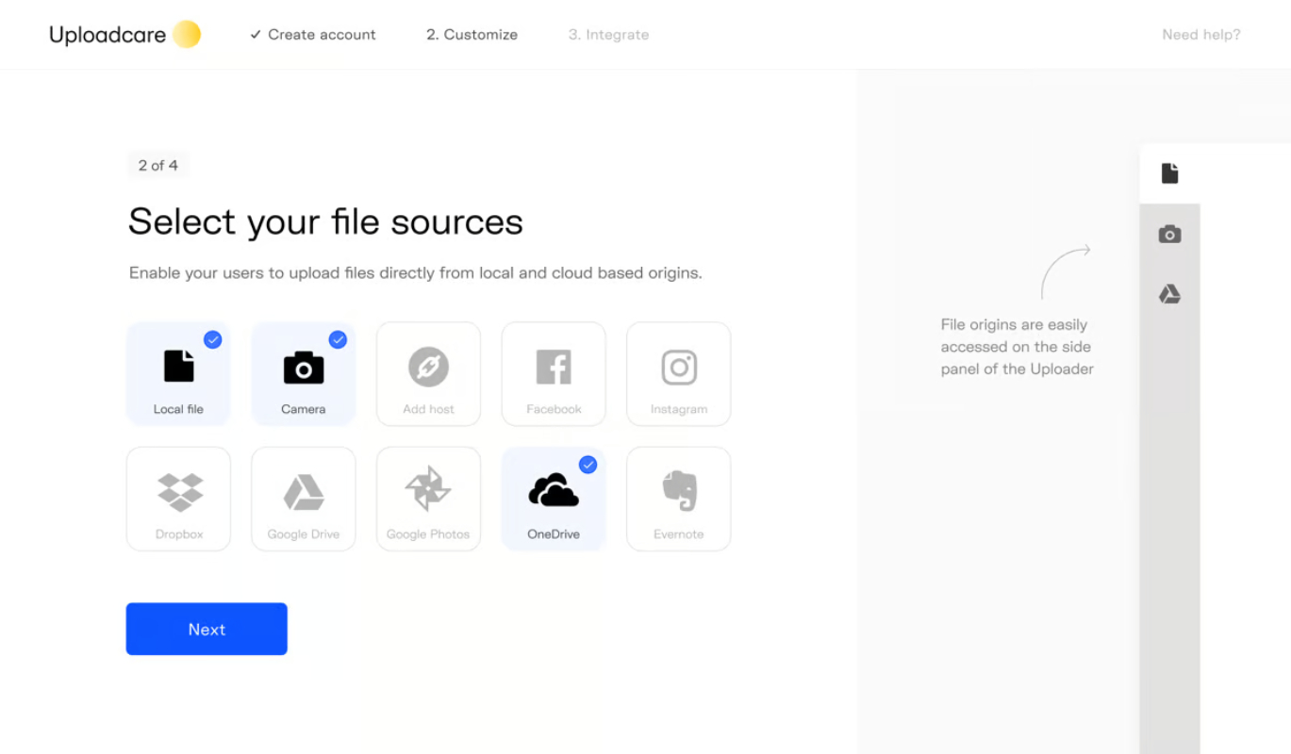Go to Create account step
The height and width of the screenshot is (754, 1291).
point(312,35)
